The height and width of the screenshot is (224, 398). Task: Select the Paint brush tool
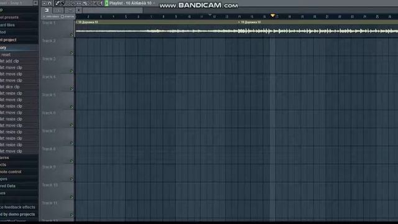point(62,3)
